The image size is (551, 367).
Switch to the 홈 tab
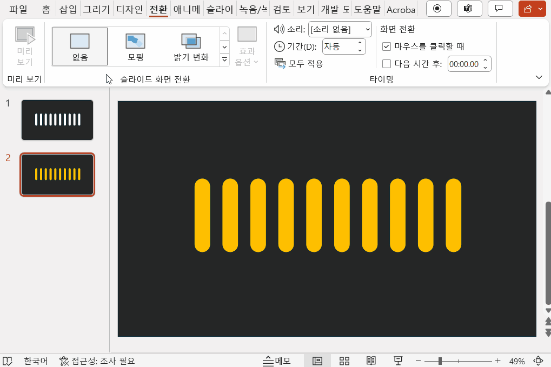46,9
